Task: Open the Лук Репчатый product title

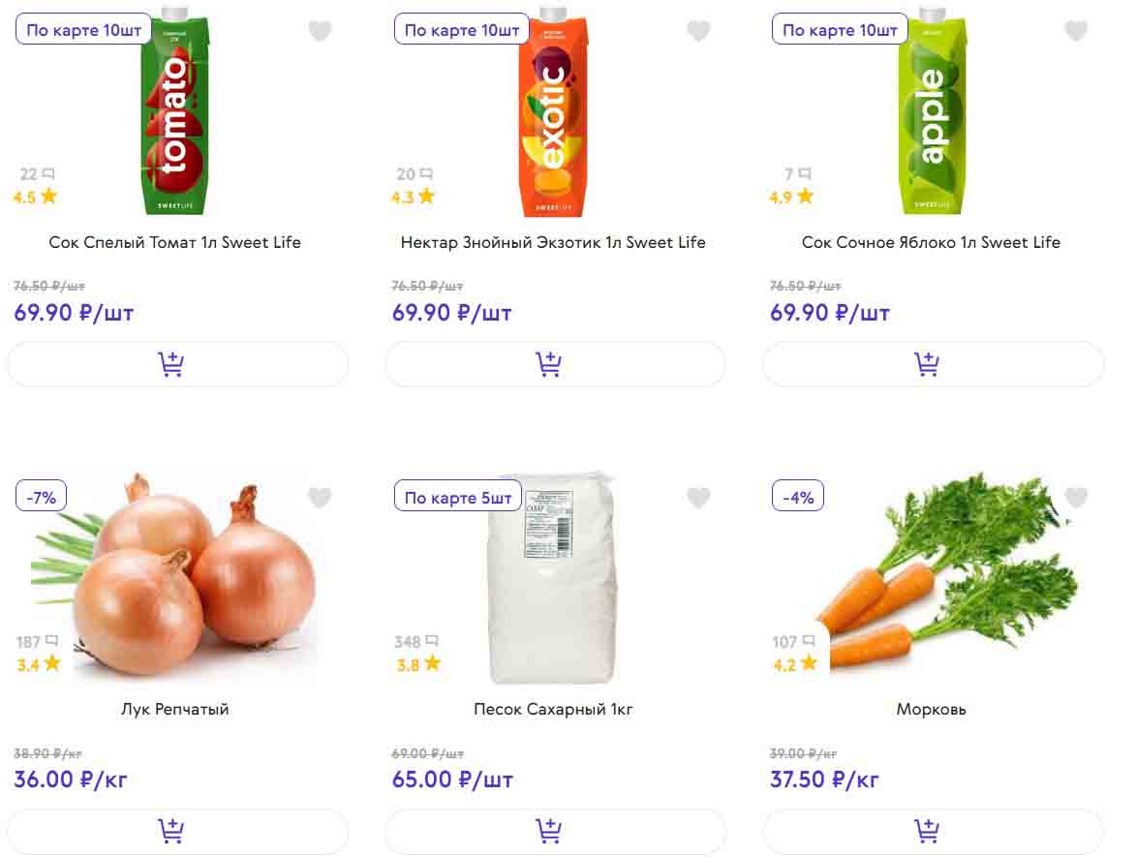Action: [x=175, y=709]
